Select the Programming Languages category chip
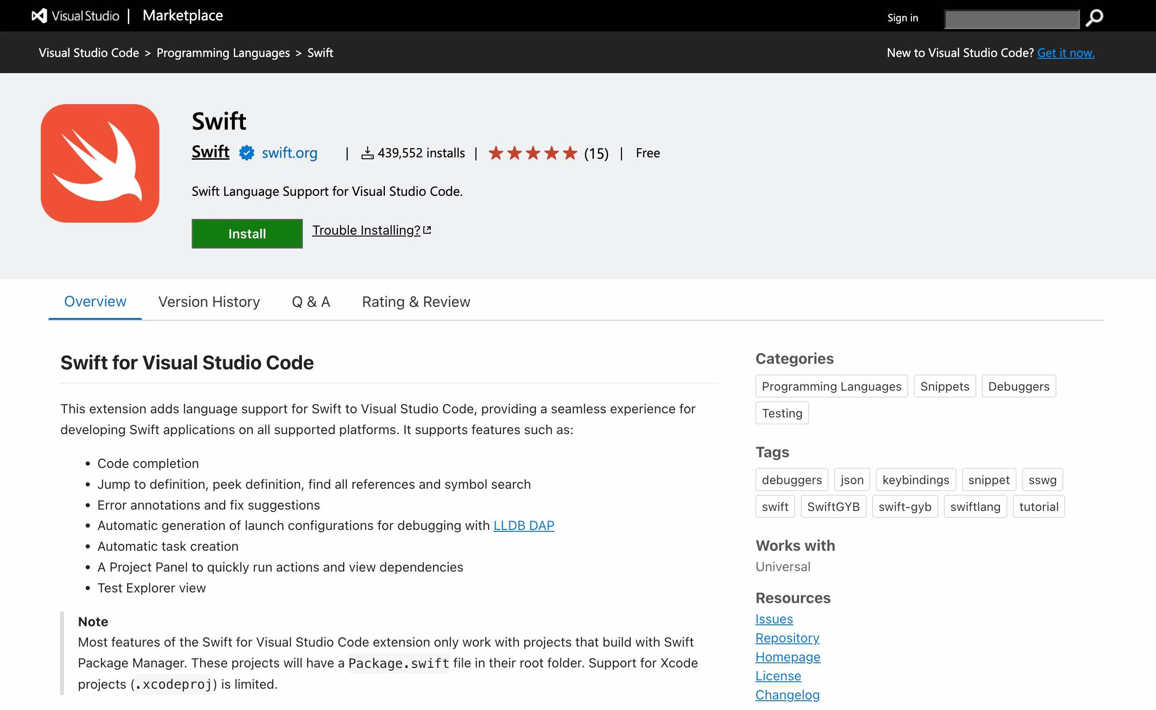This screenshot has height=710, width=1156. pyautogui.click(x=831, y=386)
